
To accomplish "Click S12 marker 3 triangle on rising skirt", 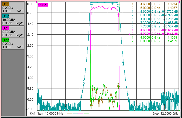I will [x=84, y=80].
